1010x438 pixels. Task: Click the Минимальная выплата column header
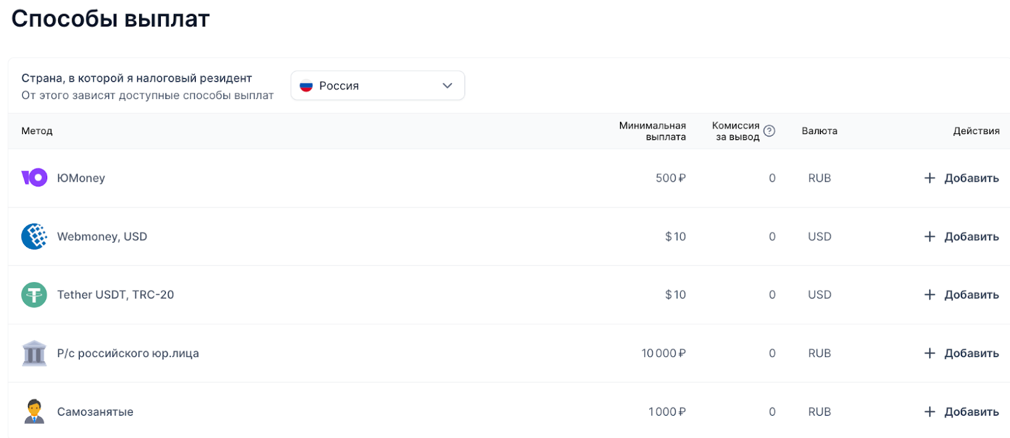652,131
